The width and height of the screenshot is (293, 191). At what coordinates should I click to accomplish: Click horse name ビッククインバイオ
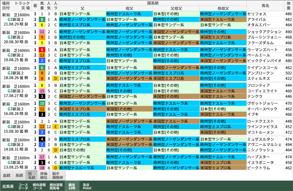(x=264, y=61)
